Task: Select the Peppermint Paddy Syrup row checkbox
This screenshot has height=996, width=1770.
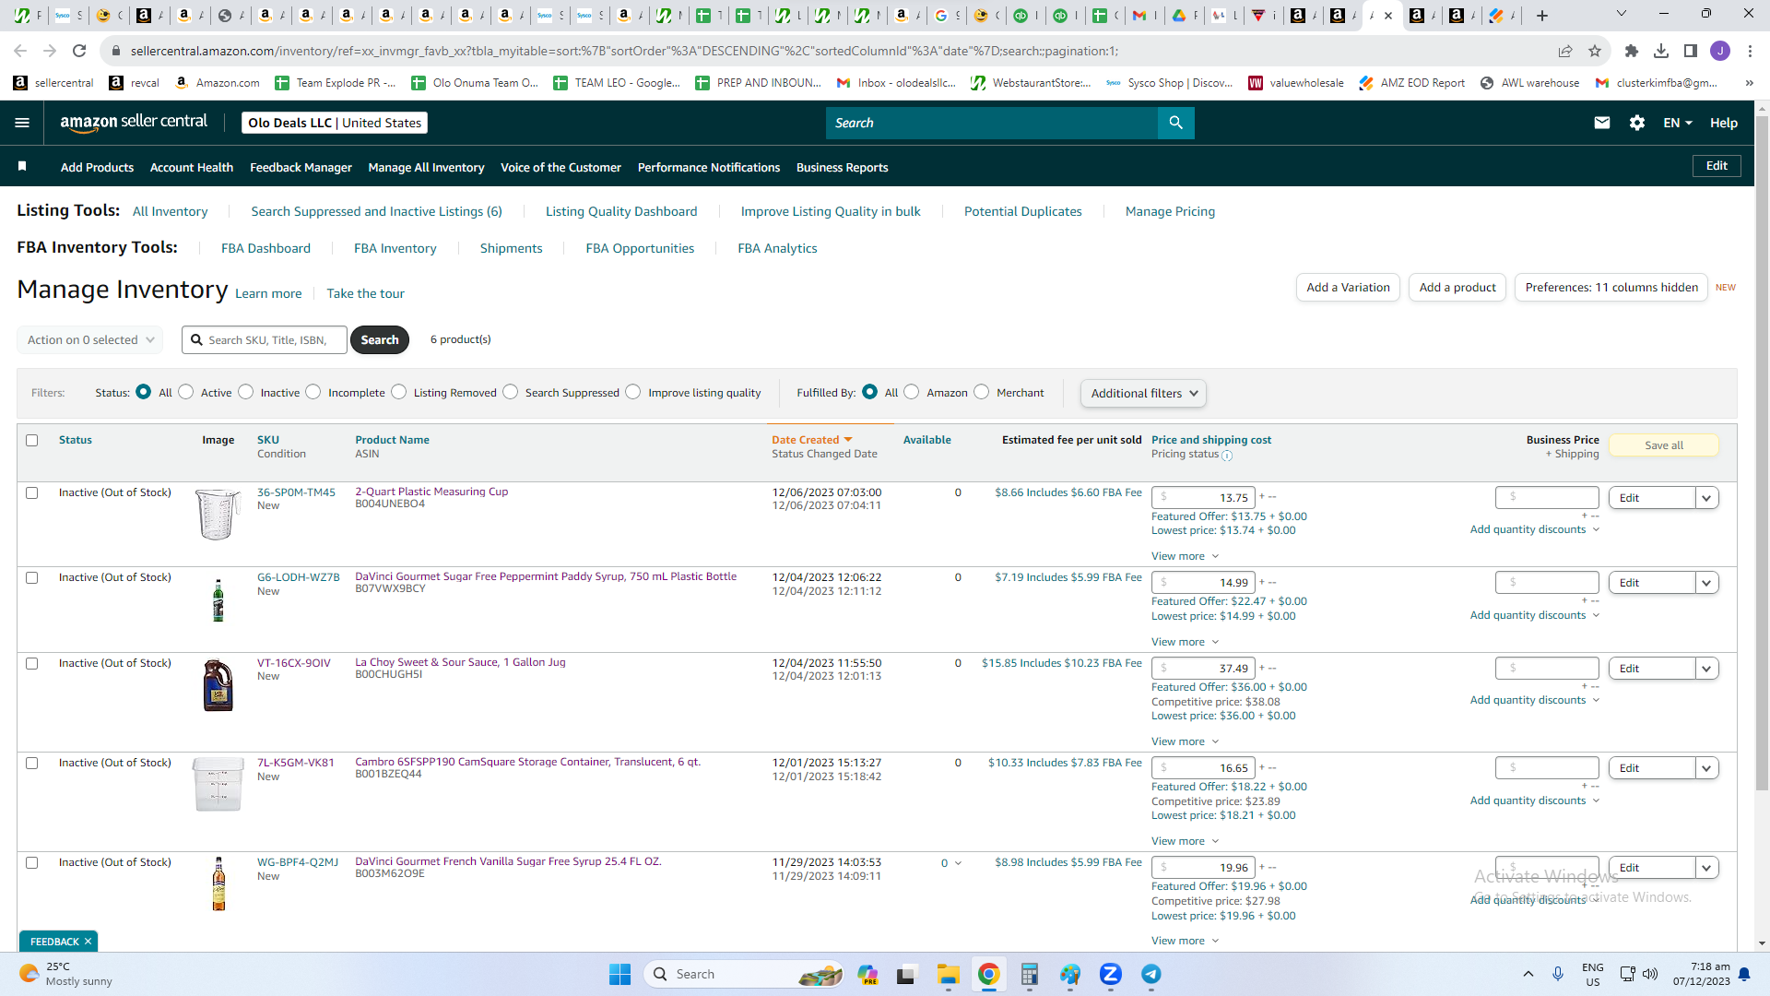Action: (x=32, y=578)
